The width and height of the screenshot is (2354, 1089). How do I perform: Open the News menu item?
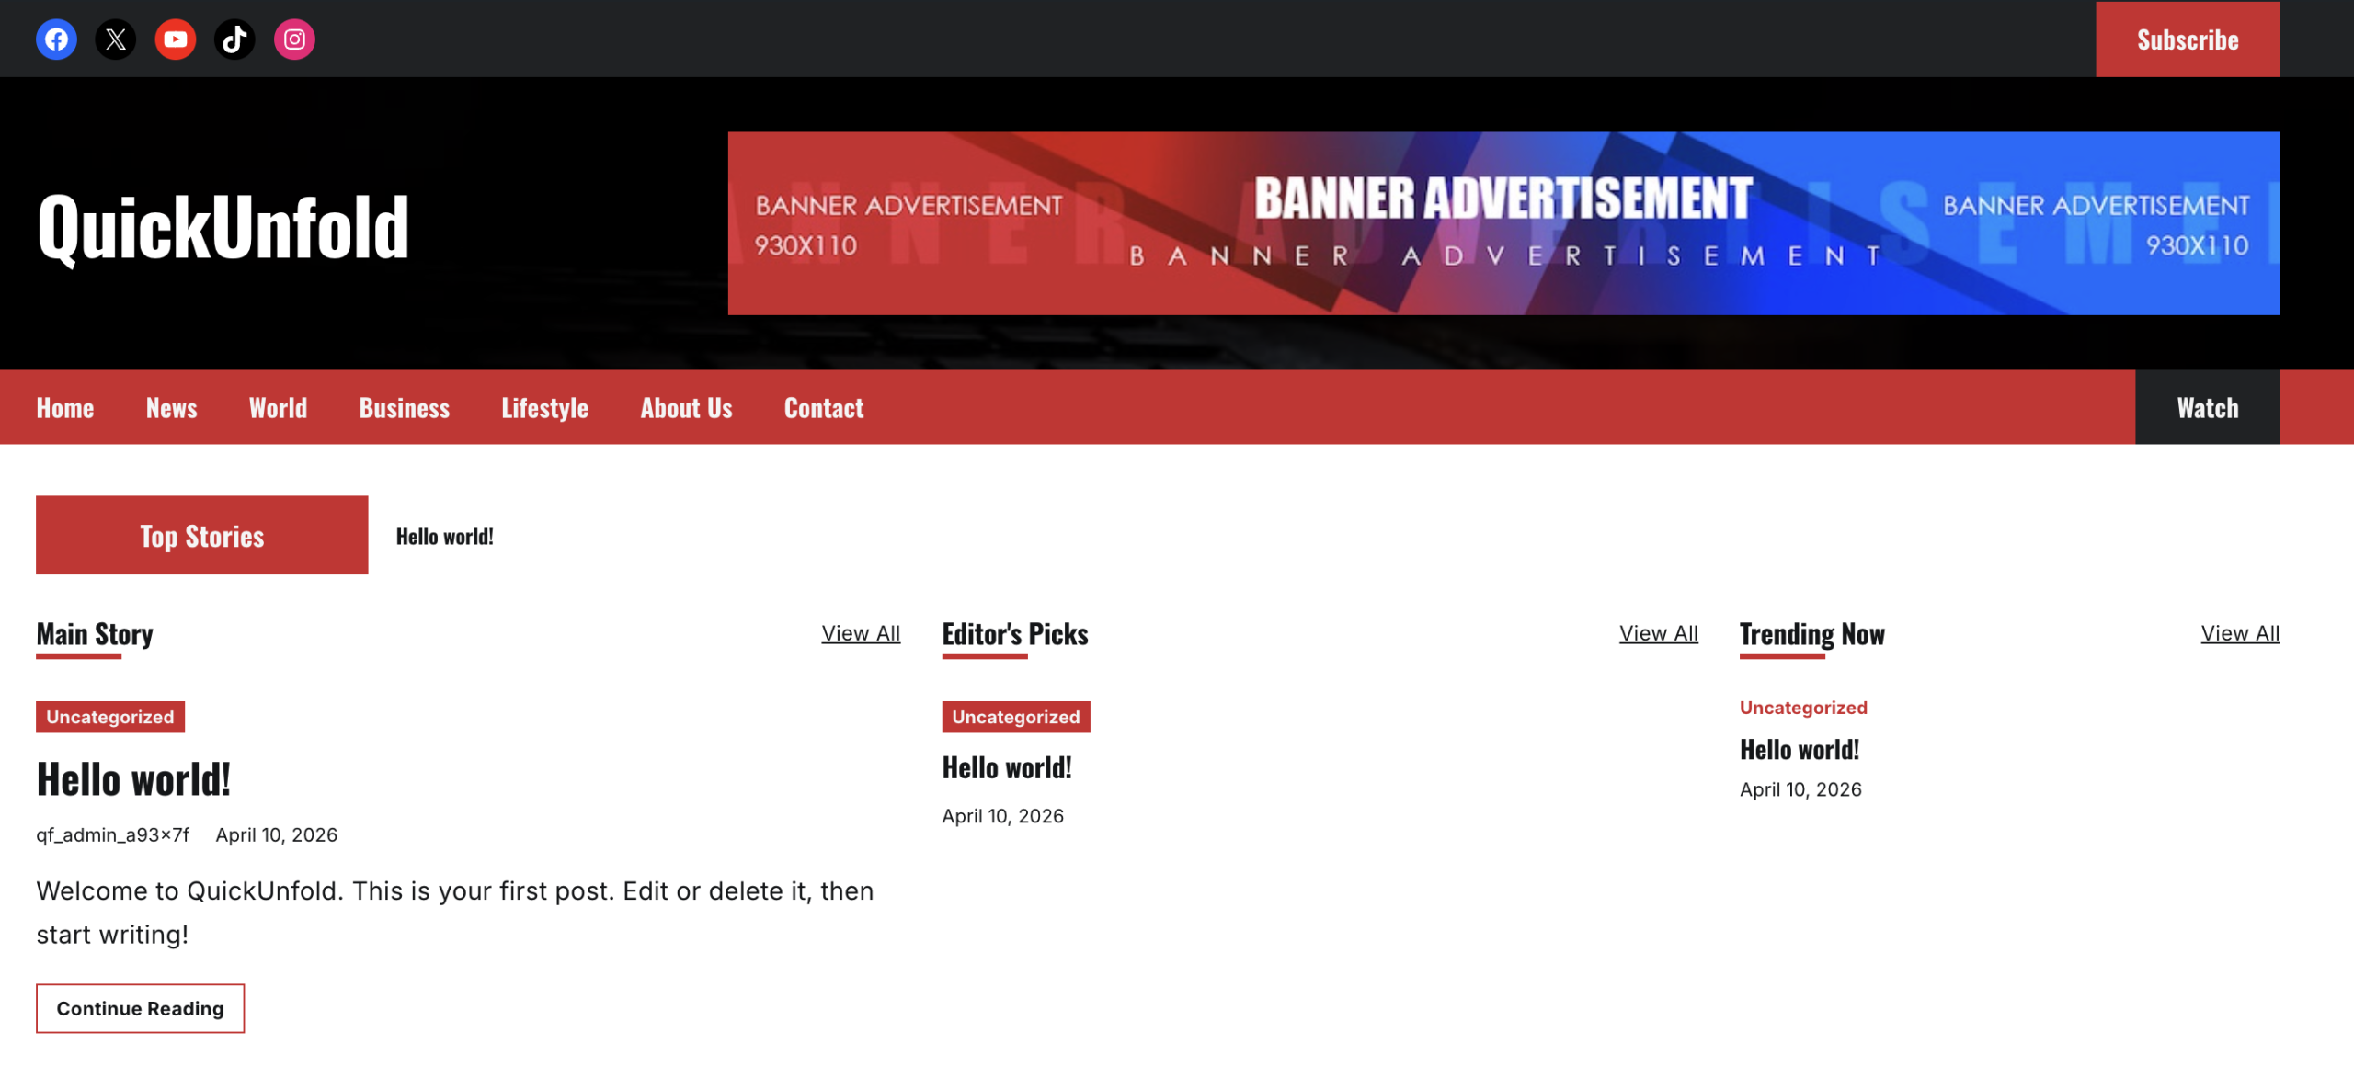[x=171, y=408]
